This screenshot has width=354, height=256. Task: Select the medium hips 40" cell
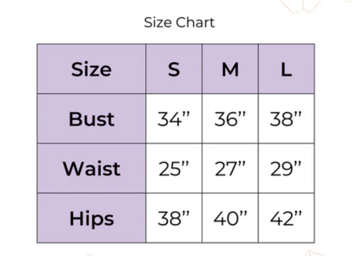[230, 218]
